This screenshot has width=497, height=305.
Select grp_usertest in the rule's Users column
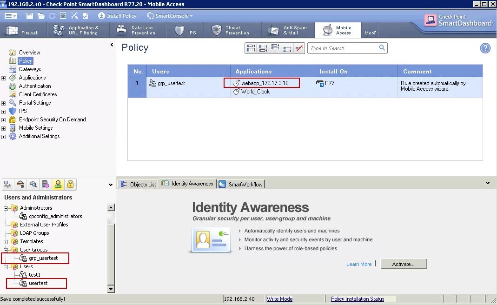pos(167,83)
